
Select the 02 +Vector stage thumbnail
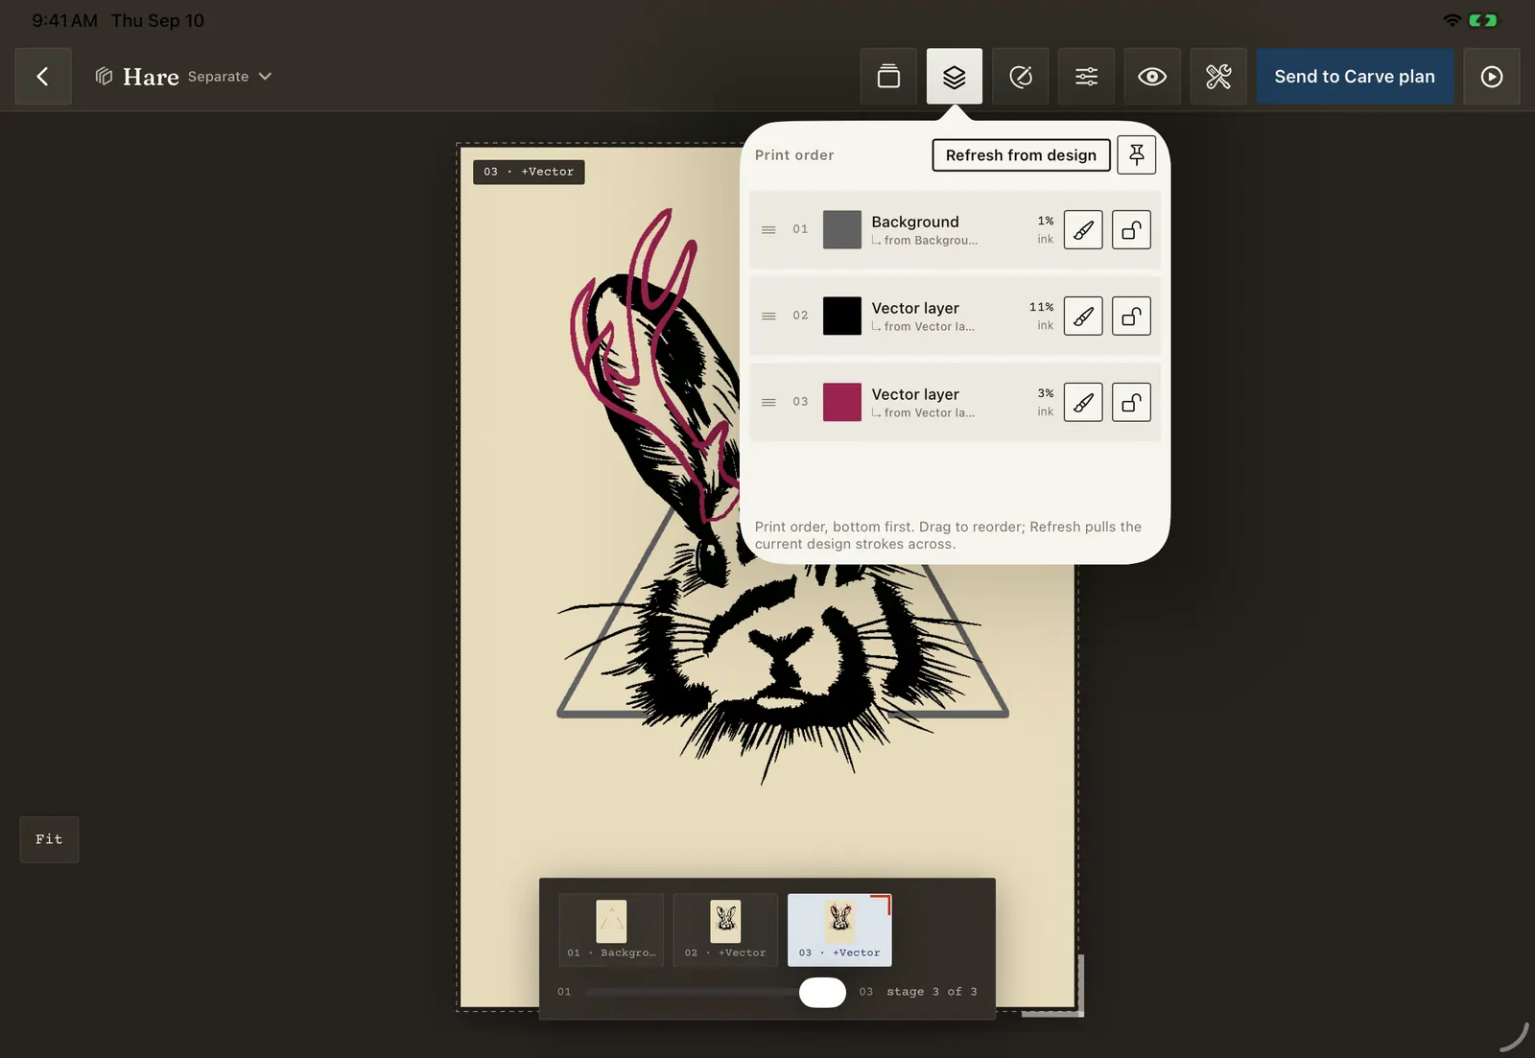click(725, 929)
